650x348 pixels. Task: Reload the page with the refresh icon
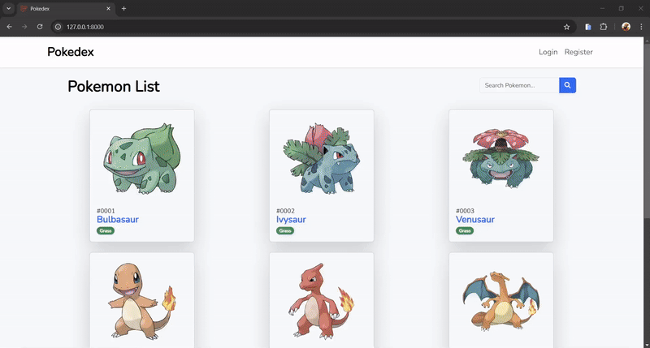[40, 27]
